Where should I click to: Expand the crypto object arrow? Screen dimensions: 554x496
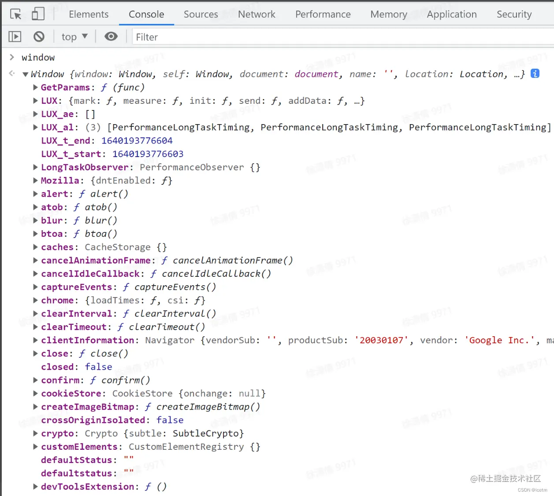click(35, 433)
